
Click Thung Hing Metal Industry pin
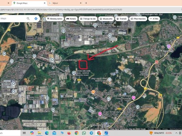tap(47, 98)
